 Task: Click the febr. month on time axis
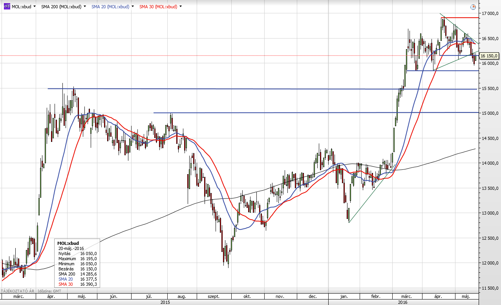(x=376, y=297)
